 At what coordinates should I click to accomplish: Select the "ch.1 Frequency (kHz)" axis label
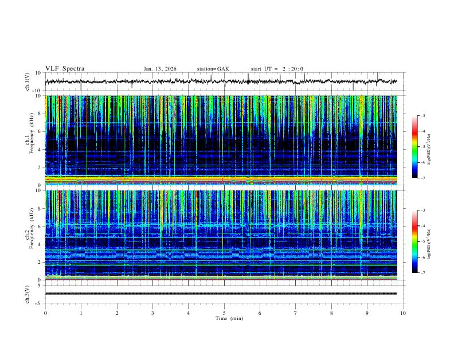[30, 134]
